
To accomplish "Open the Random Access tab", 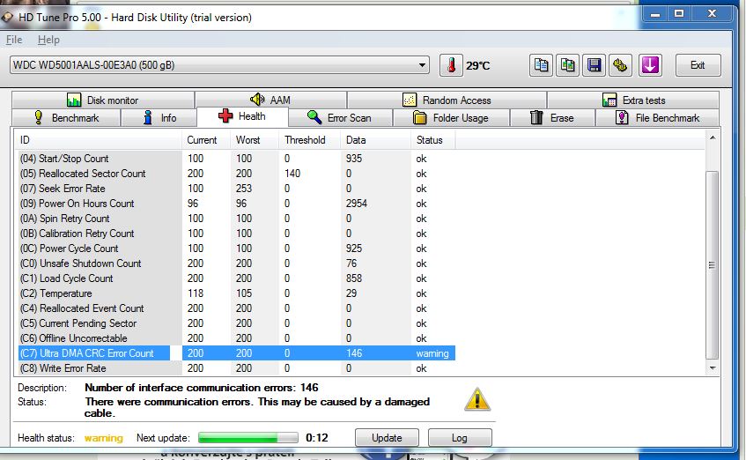I will 447,100.
